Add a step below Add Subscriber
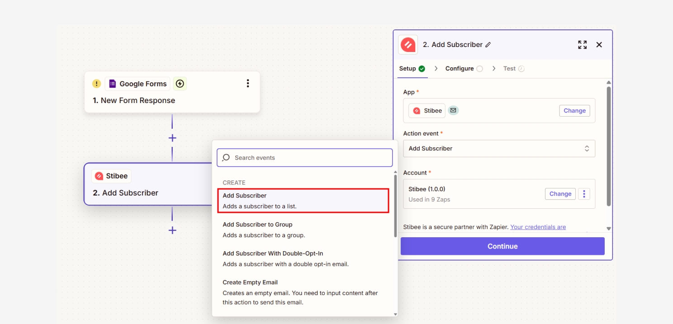Screen dimensions: 673x324 pyautogui.click(x=172, y=230)
